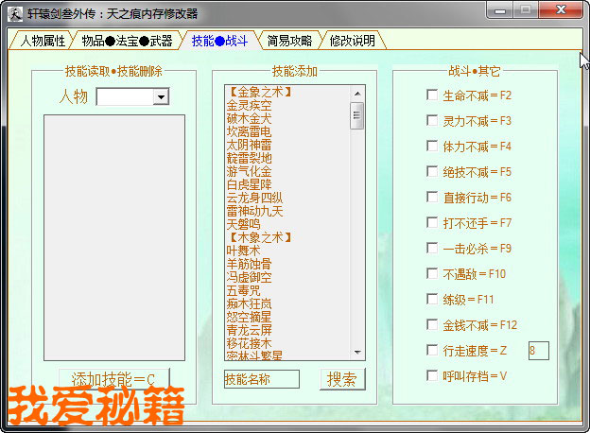The width and height of the screenshot is (590, 433).
Task: Toggle the 行走速度=Z checkbox
Action: (x=432, y=351)
